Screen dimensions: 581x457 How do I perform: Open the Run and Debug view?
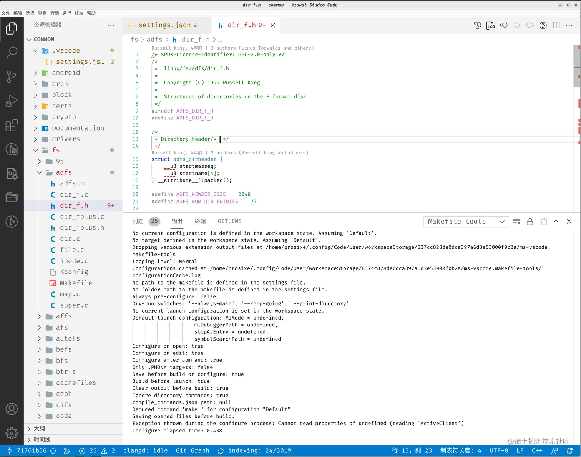pos(12,101)
